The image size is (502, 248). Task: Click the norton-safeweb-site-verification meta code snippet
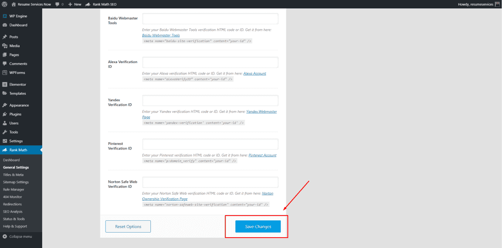[x=206, y=204]
